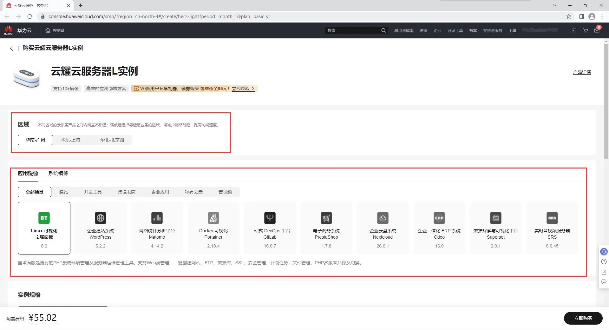Filter images by 全部场景
Image resolution: width=609 pixels, height=330 pixels.
point(35,192)
